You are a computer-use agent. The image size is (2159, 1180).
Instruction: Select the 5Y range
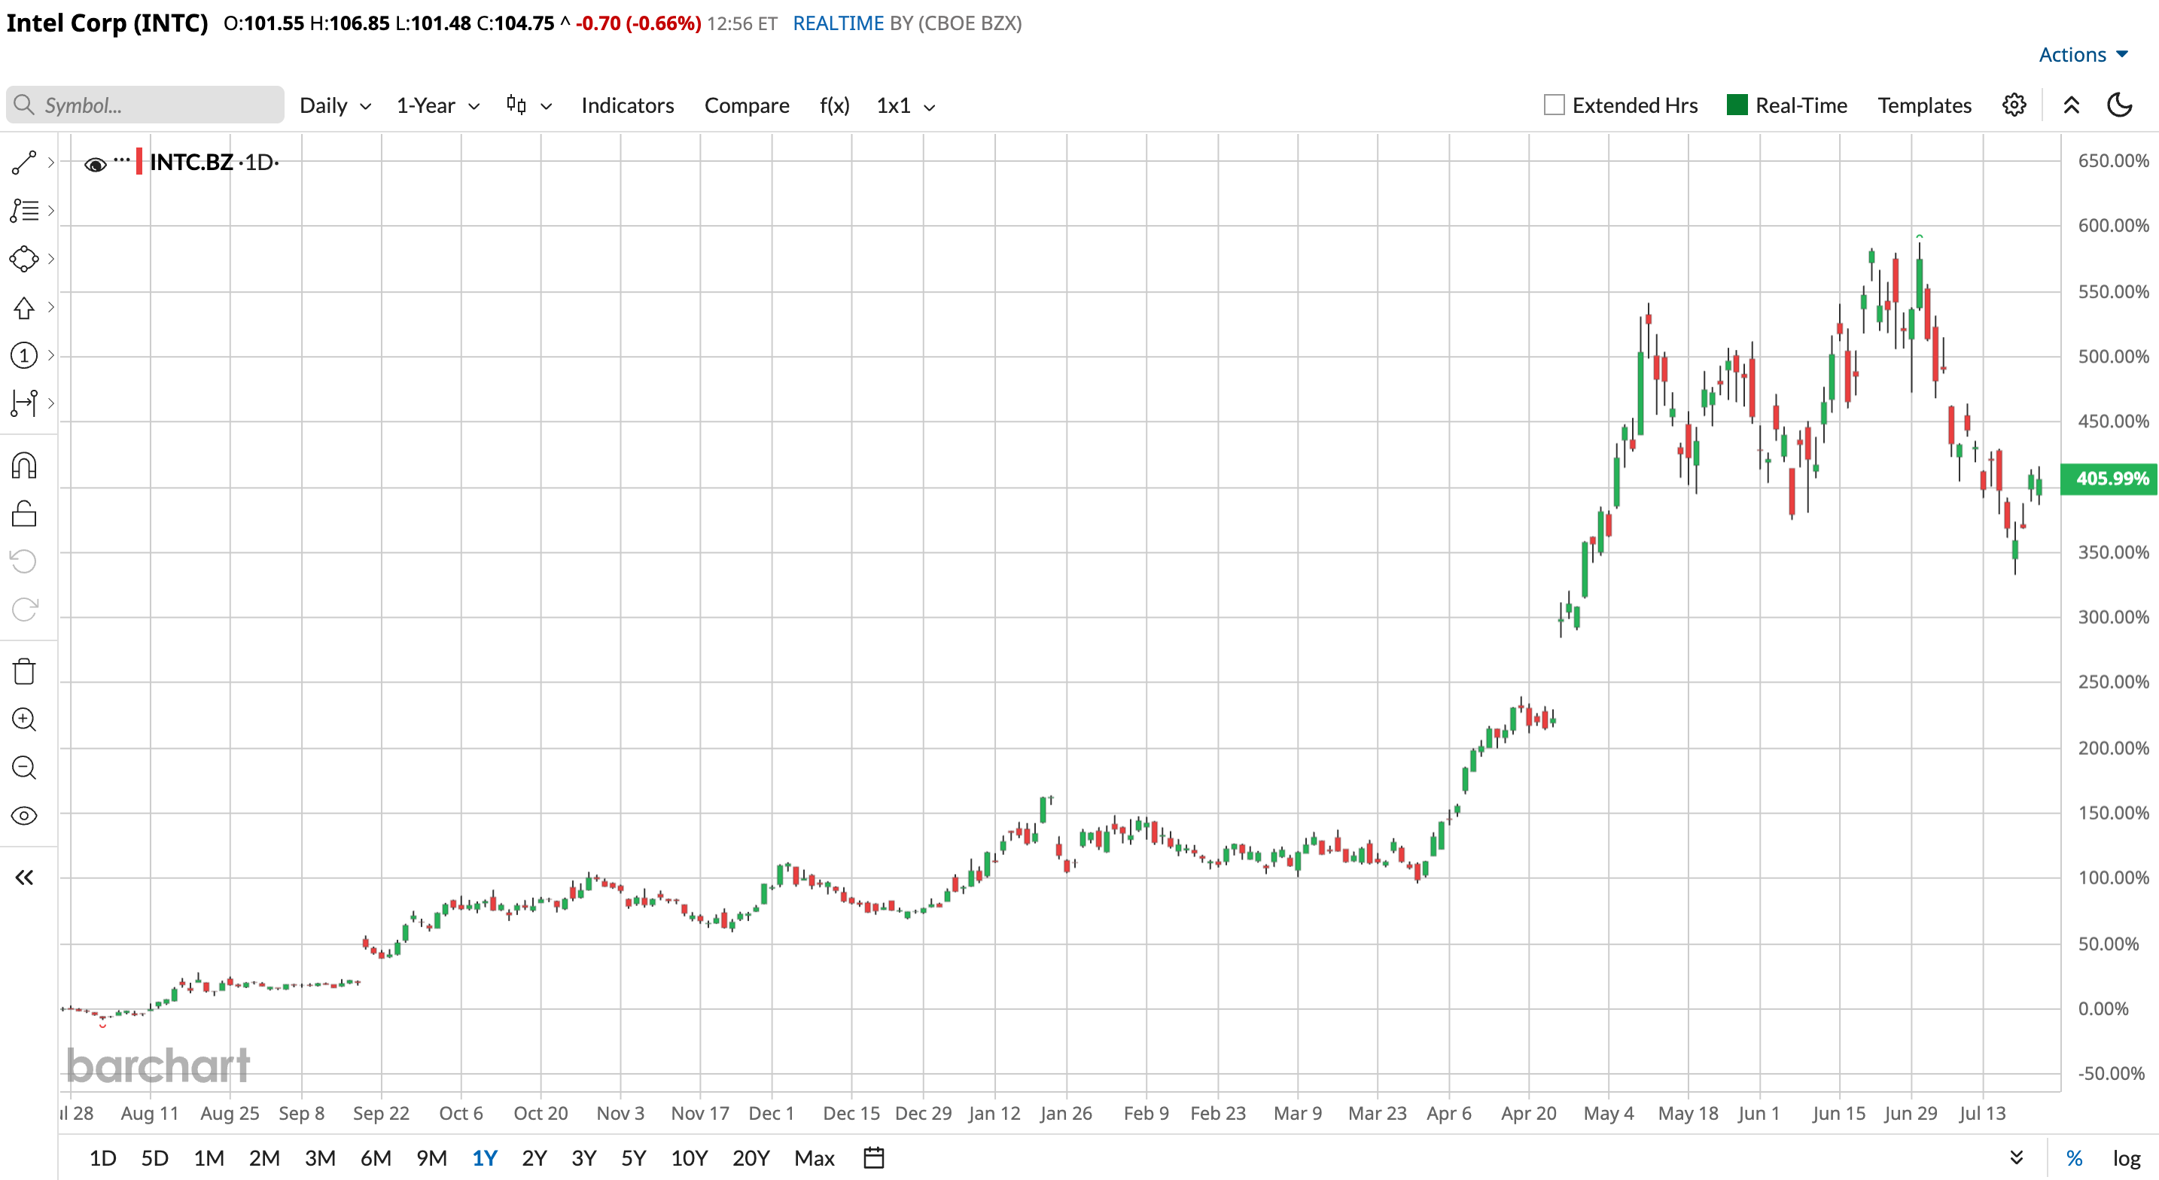(633, 1158)
